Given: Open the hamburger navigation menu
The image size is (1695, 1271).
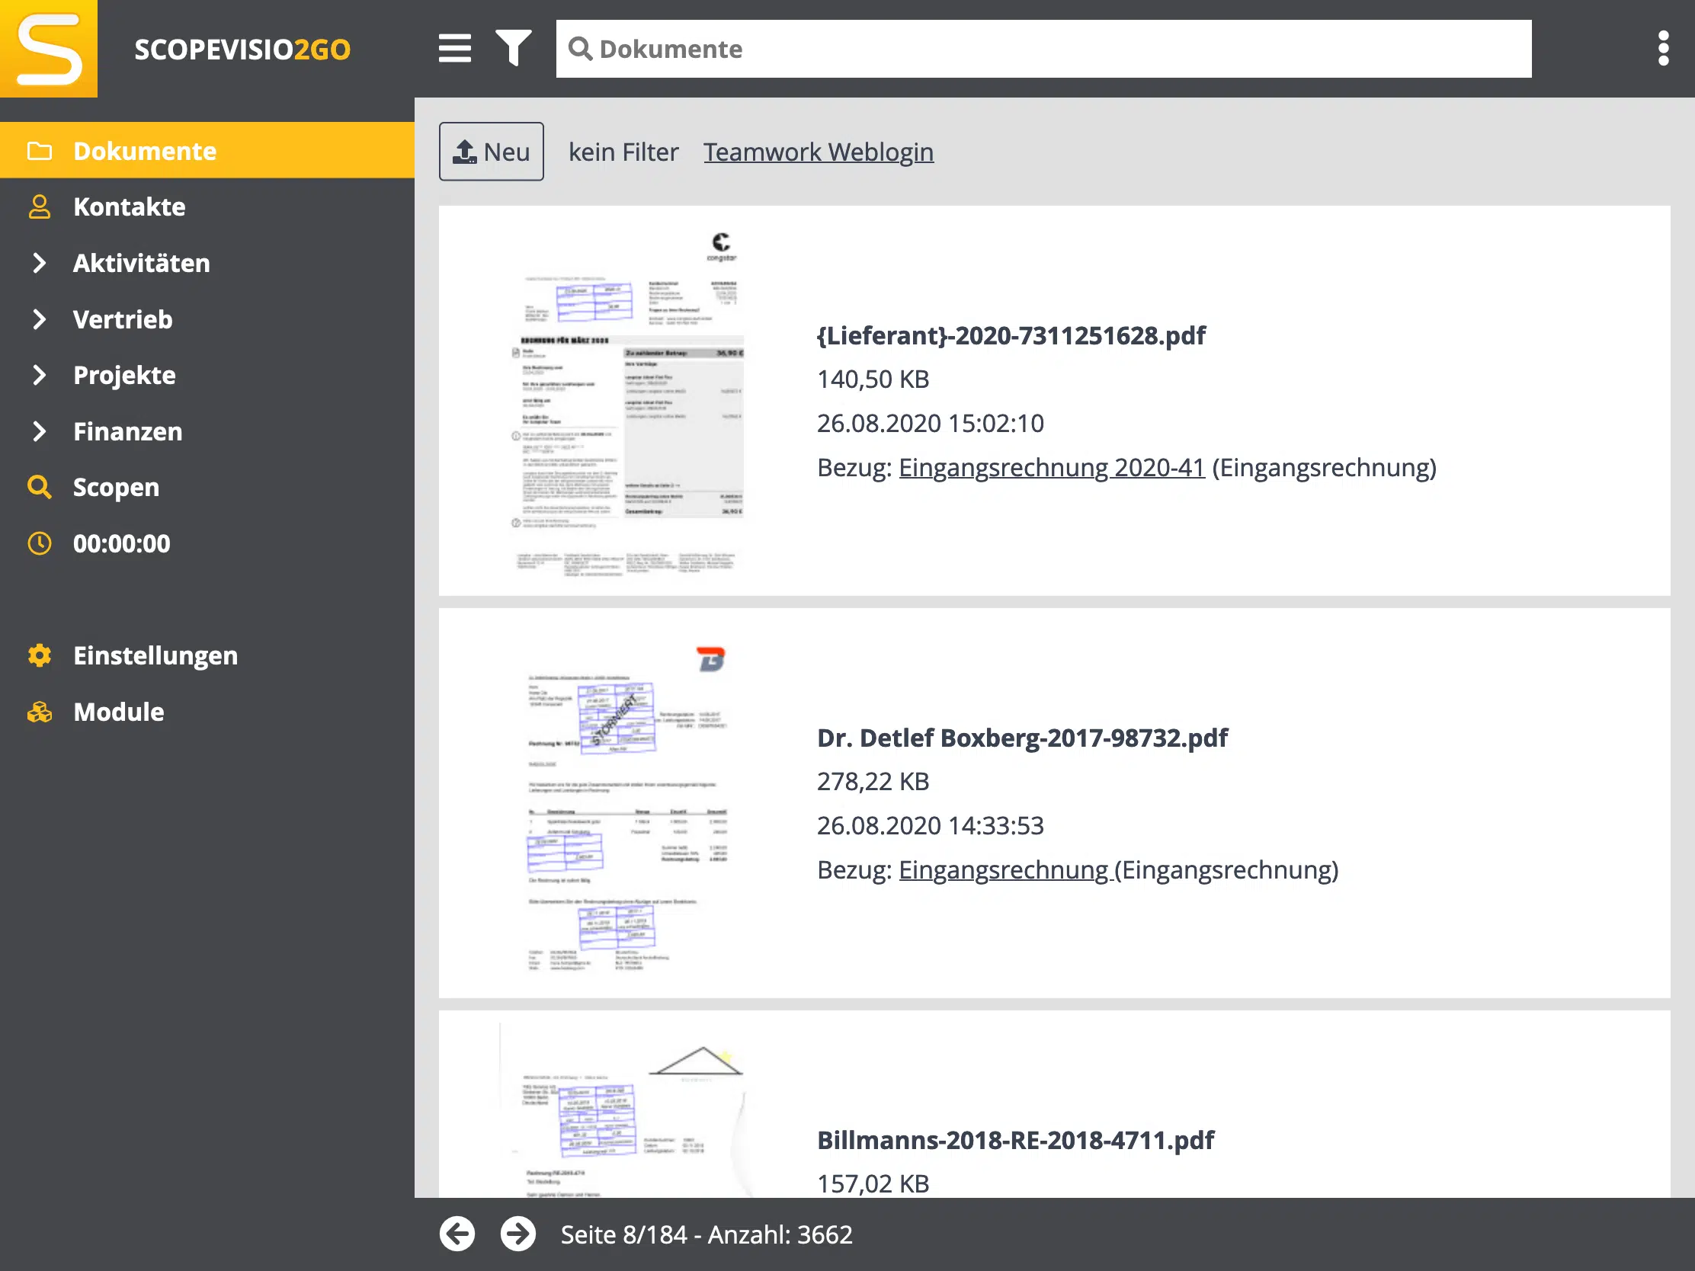Looking at the screenshot, I should point(454,47).
